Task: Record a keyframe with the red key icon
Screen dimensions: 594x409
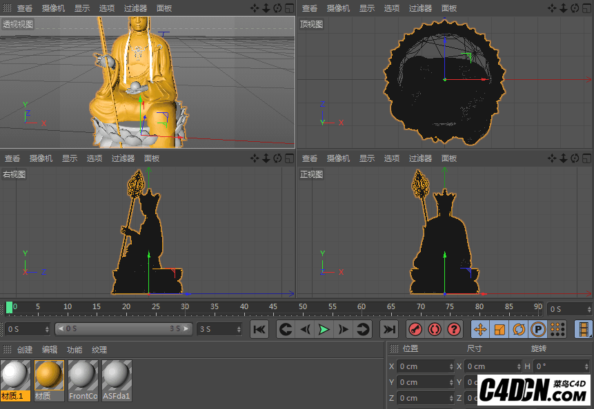Action: (x=415, y=329)
